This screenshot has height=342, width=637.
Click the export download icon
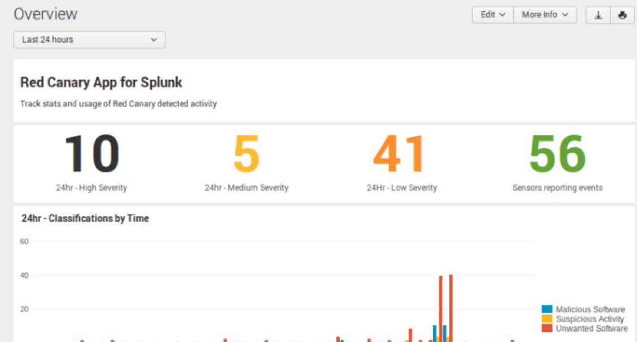click(598, 15)
